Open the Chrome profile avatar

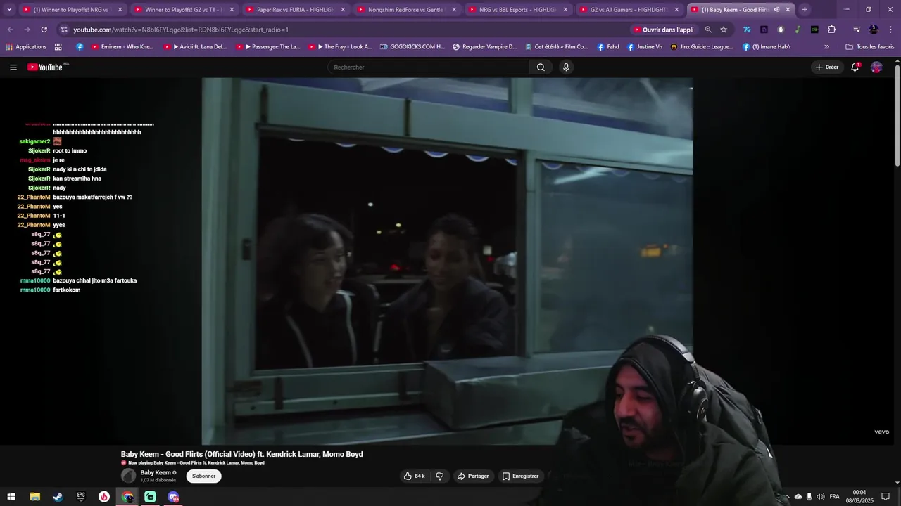tap(874, 30)
